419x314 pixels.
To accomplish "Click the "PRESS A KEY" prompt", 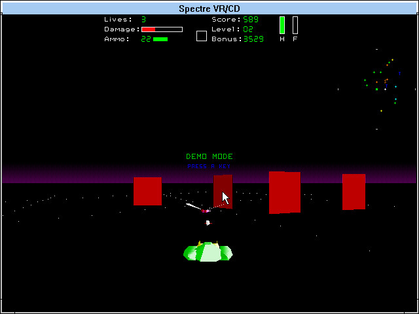I will point(209,166).
